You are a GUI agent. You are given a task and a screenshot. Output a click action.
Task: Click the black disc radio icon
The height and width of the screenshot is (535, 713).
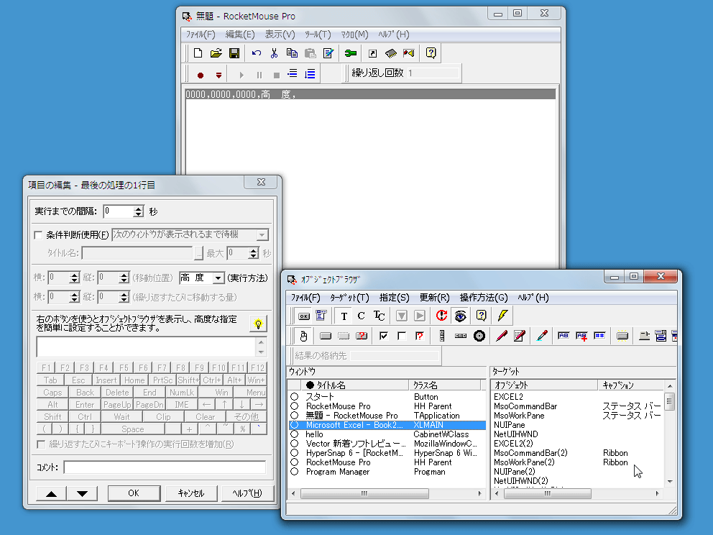(479, 337)
